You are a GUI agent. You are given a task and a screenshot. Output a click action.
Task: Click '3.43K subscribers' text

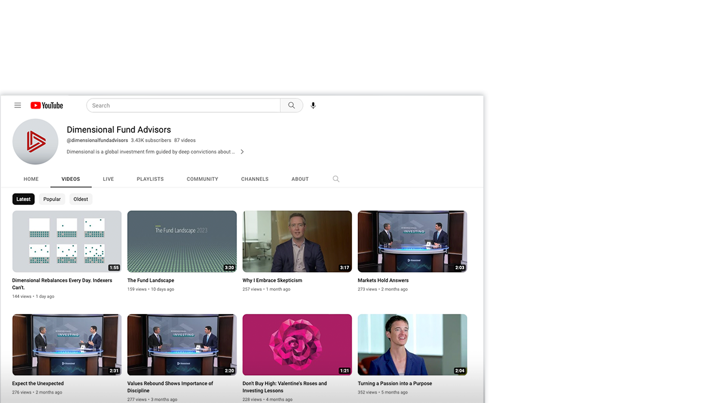[151, 140]
